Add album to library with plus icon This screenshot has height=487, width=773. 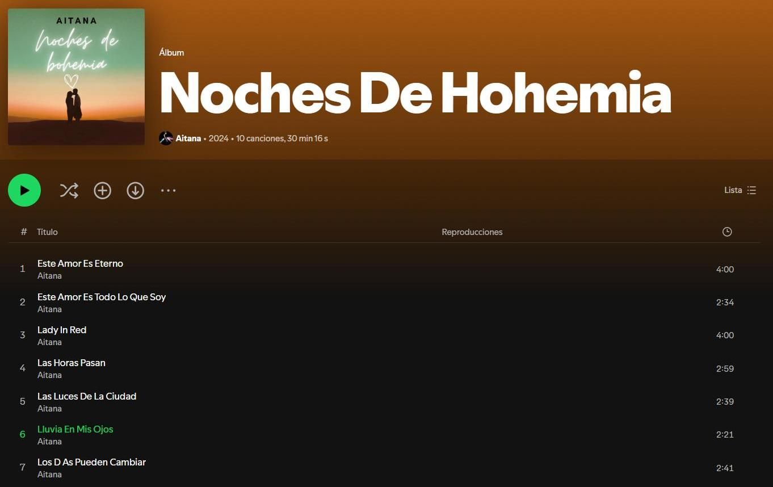[x=102, y=191]
